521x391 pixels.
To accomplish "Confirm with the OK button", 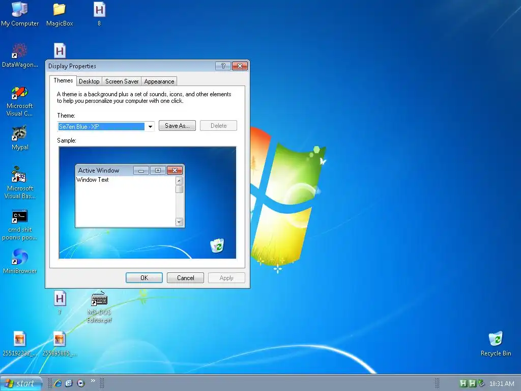I will click(x=144, y=277).
